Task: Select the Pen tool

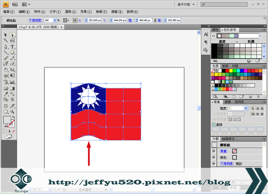Action: point(6,47)
